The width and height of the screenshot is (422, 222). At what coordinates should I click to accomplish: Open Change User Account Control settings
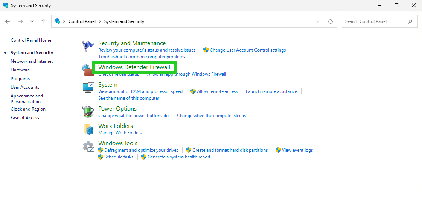(x=248, y=50)
